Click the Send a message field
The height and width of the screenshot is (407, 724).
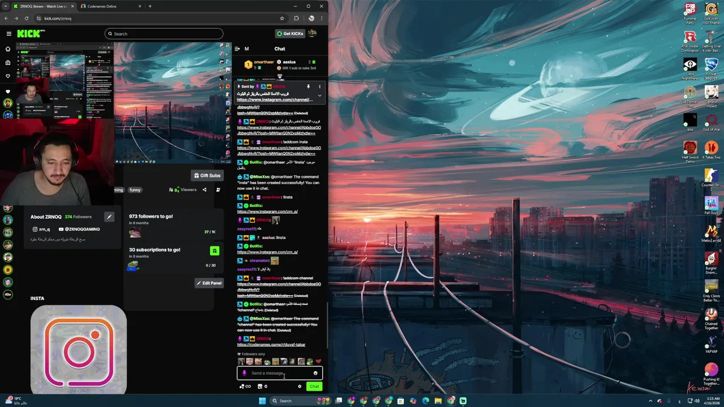point(279,373)
